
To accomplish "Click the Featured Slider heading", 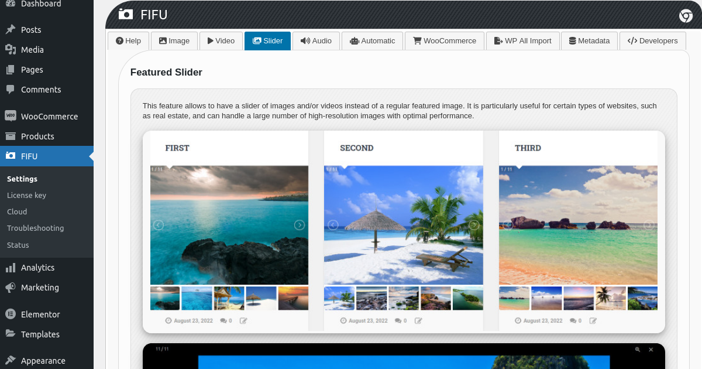I will pos(166,73).
